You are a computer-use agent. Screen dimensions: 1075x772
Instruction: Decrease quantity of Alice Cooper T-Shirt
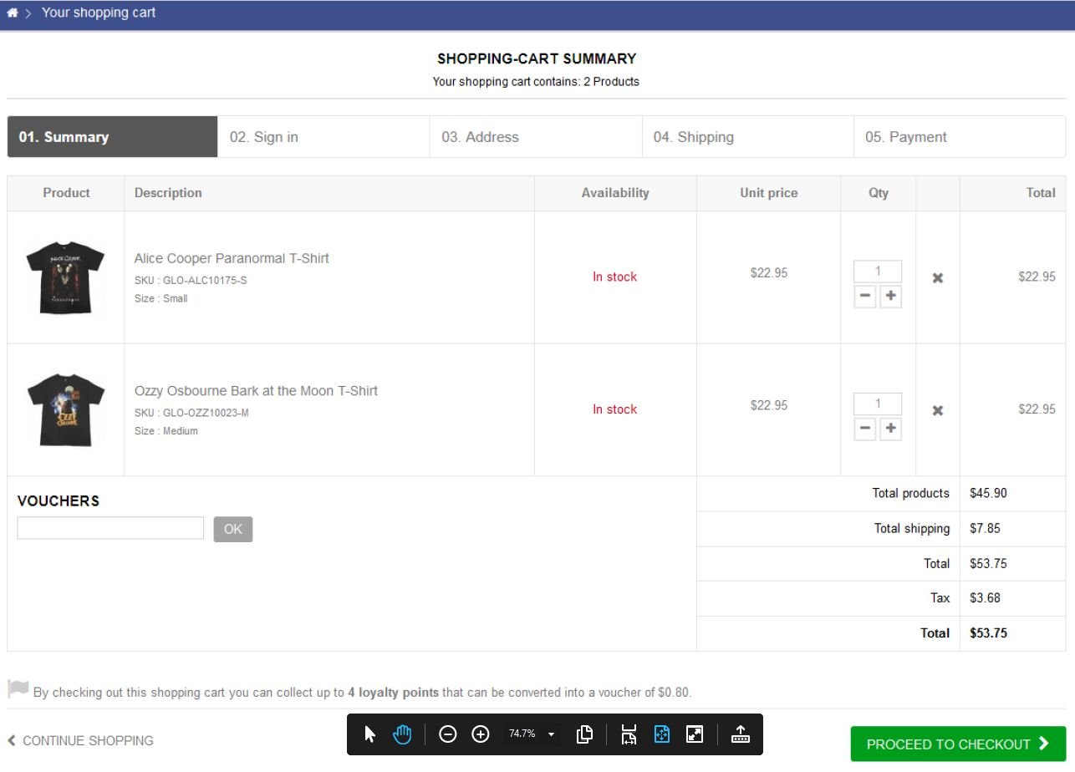(865, 297)
